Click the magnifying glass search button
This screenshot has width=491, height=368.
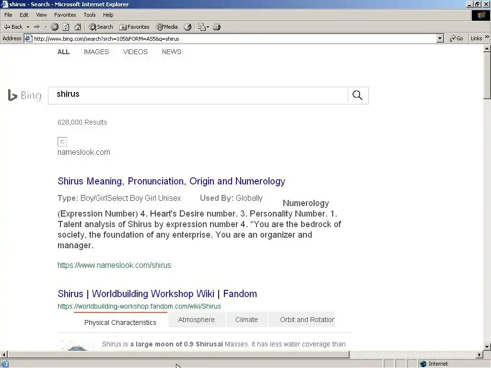pyautogui.click(x=358, y=95)
